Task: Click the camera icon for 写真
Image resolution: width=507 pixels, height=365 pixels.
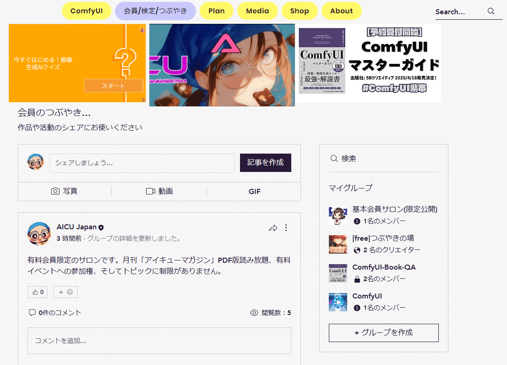Action: (55, 191)
